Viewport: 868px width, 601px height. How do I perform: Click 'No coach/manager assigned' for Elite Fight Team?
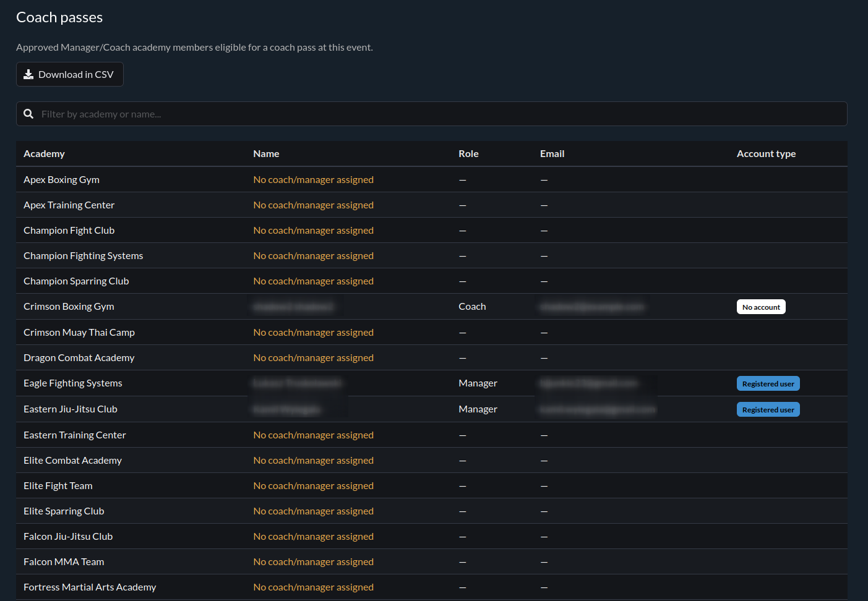[x=313, y=486]
